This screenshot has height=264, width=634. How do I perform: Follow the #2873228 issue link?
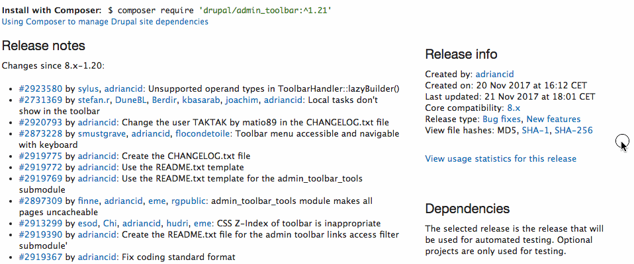40,134
